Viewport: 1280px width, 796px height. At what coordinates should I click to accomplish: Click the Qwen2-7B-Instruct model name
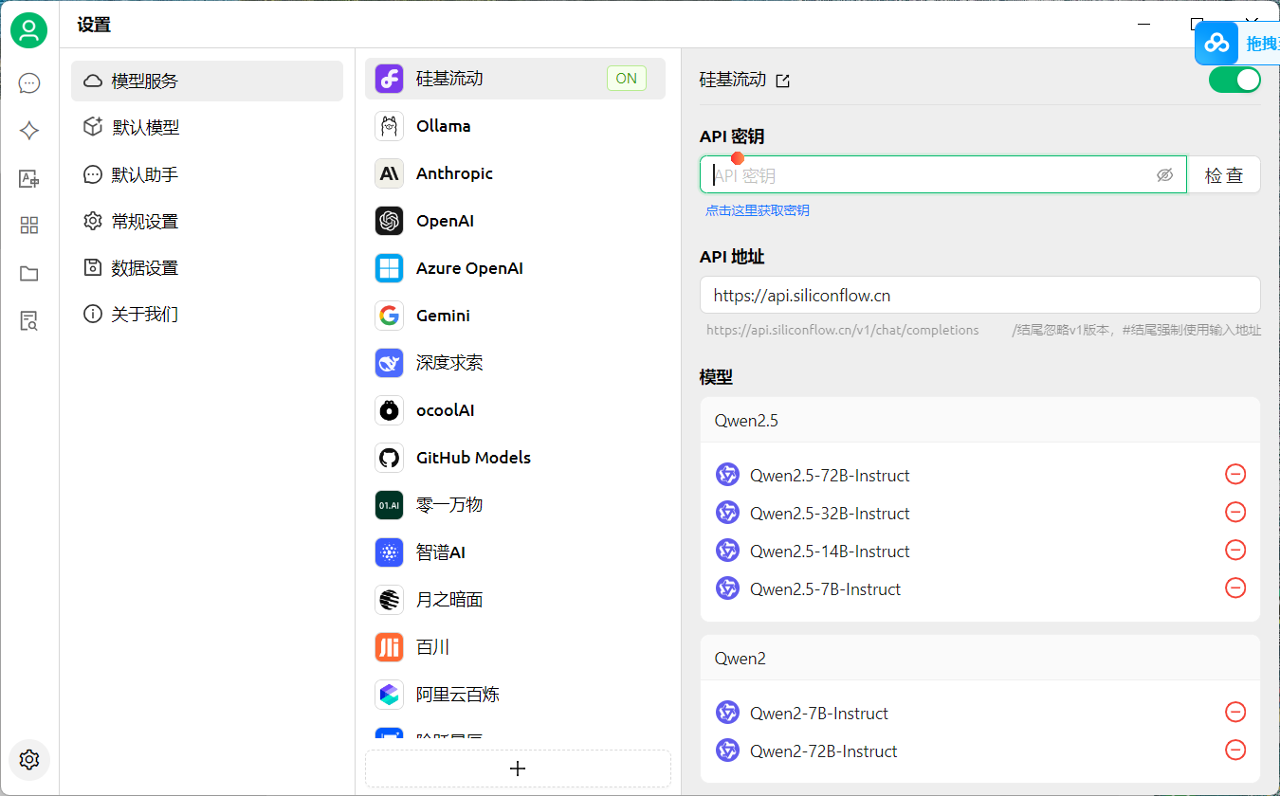(x=819, y=714)
